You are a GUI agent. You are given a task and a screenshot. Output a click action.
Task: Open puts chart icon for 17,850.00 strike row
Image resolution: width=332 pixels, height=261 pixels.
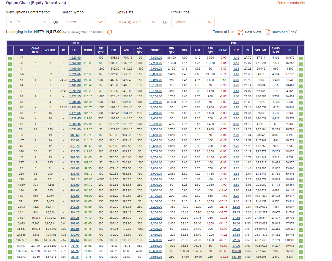[301, 58]
